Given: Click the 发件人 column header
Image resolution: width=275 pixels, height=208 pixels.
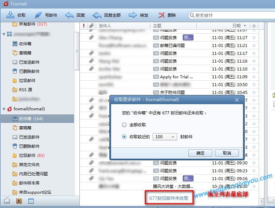Looking at the screenshot, I should coord(105,26).
